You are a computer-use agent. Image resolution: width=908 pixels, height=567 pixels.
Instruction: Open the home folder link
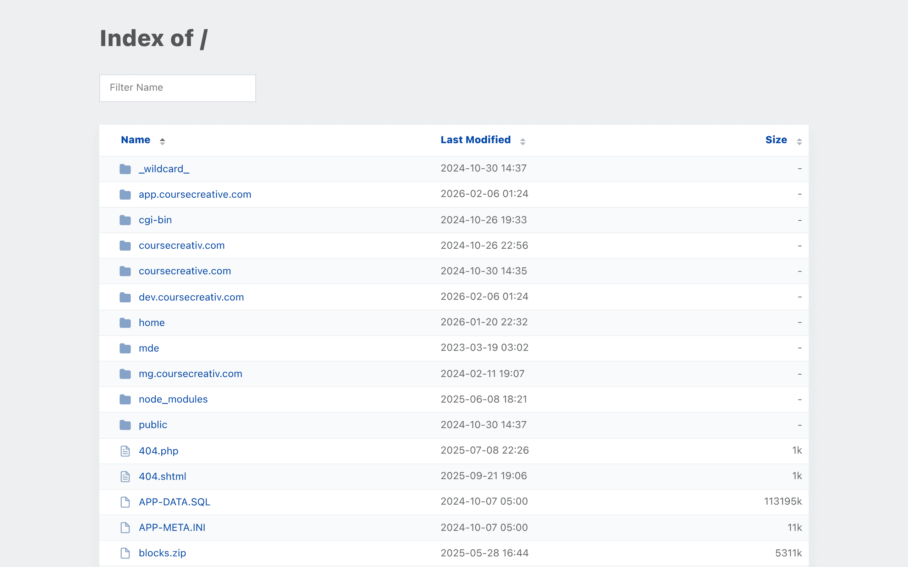click(151, 322)
